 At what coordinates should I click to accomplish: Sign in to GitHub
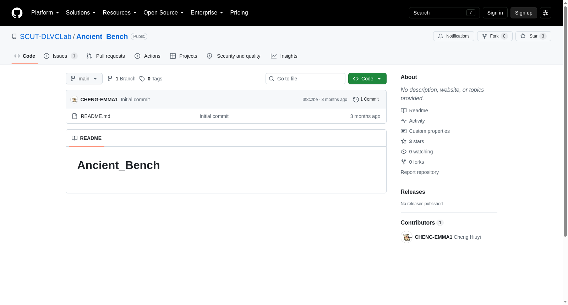pos(495,13)
